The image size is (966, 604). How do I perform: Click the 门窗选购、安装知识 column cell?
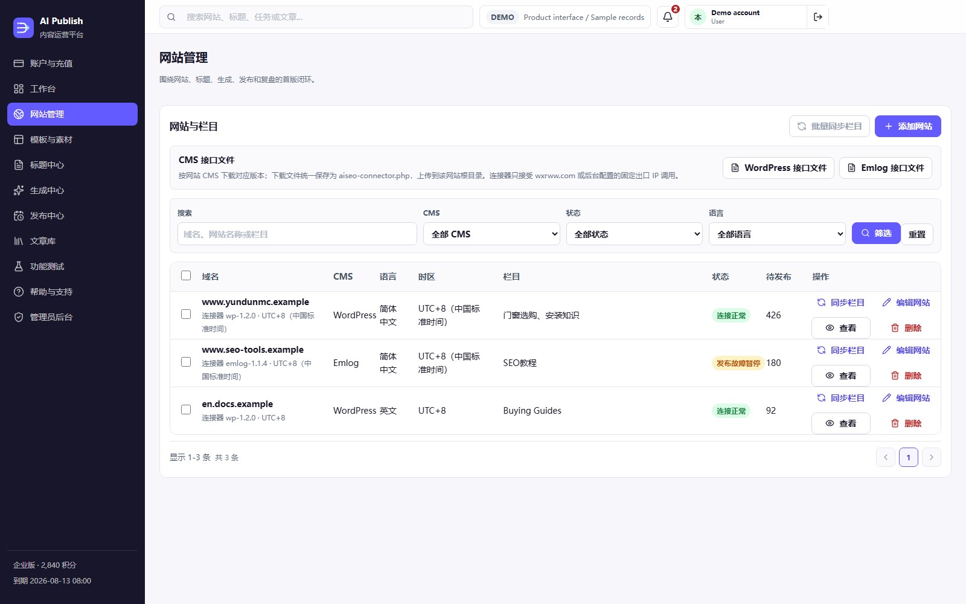tap(541, 315)
